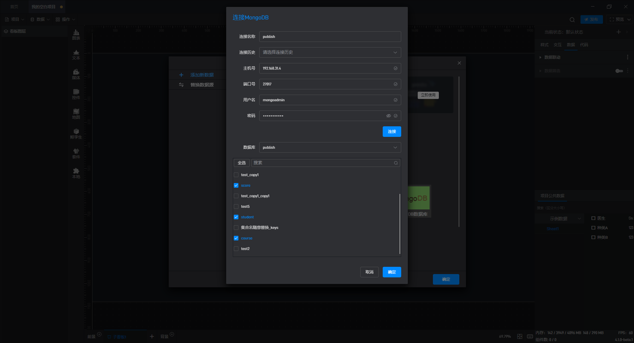Screen dimensions: 634x343
Task: Click the 看板图层 layers icon
Action: point(6,31)
